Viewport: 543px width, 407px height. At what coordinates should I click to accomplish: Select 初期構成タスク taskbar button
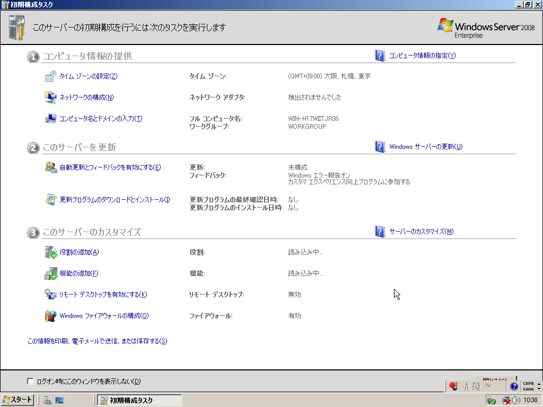[x=139, y=401]
